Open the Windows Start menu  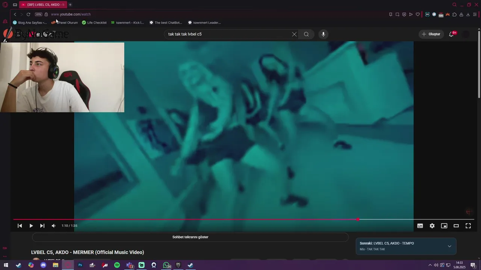[6, 265]
